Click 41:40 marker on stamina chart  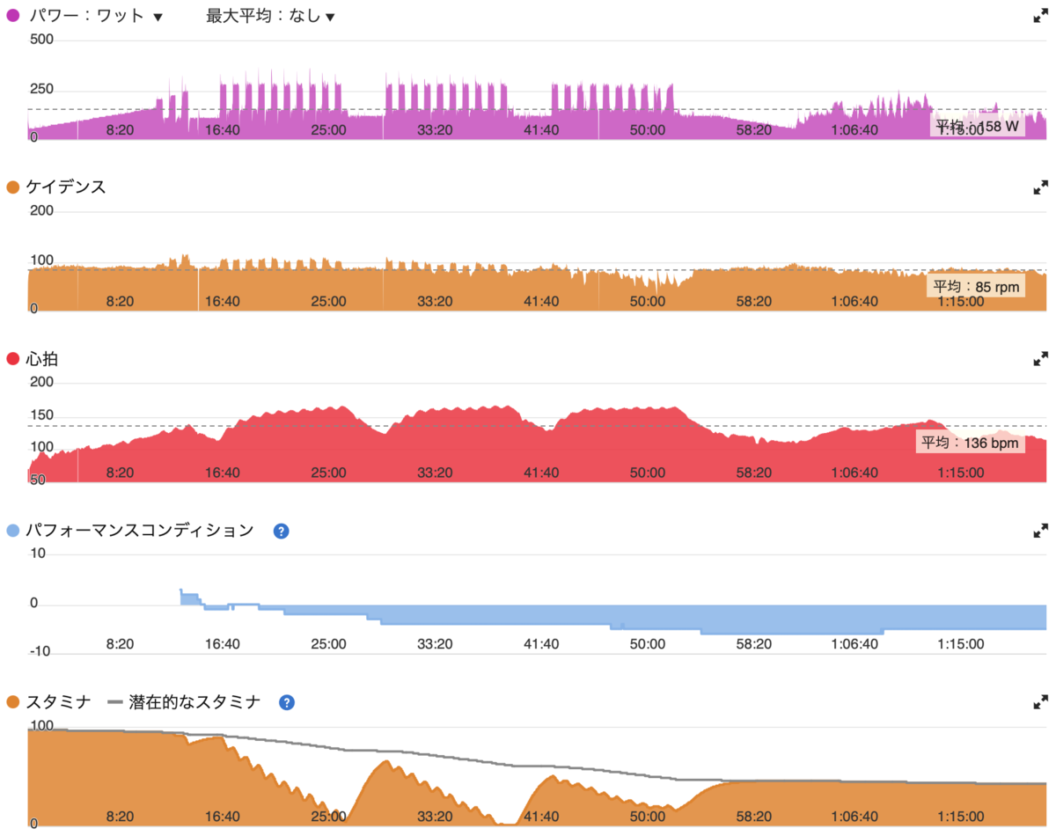tap(540, 815)
